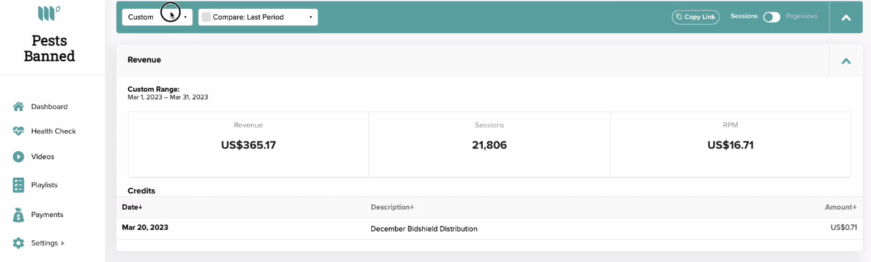Open the Custom date range dropdown
The width and height of the screenshot is (871, 262).
pos(157,17)
